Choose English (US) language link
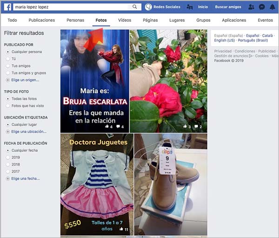The image size is (279, 238). 225,40
